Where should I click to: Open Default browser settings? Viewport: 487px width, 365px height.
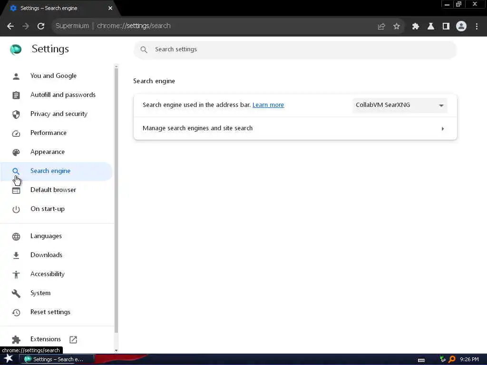(56, 190)
